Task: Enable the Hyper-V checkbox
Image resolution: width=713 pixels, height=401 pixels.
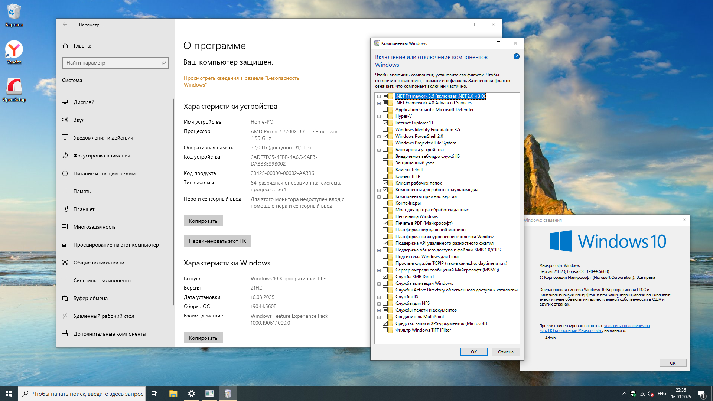Action: 385,116
